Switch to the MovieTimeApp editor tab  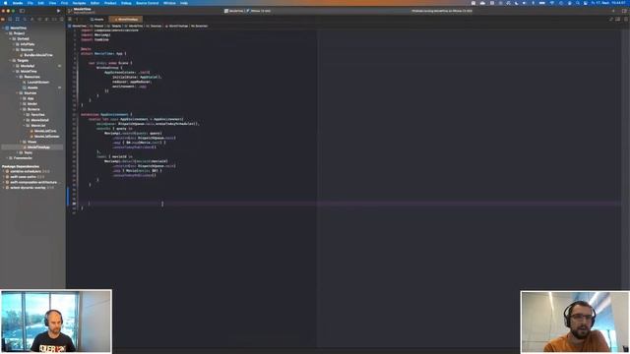[126, 20]
